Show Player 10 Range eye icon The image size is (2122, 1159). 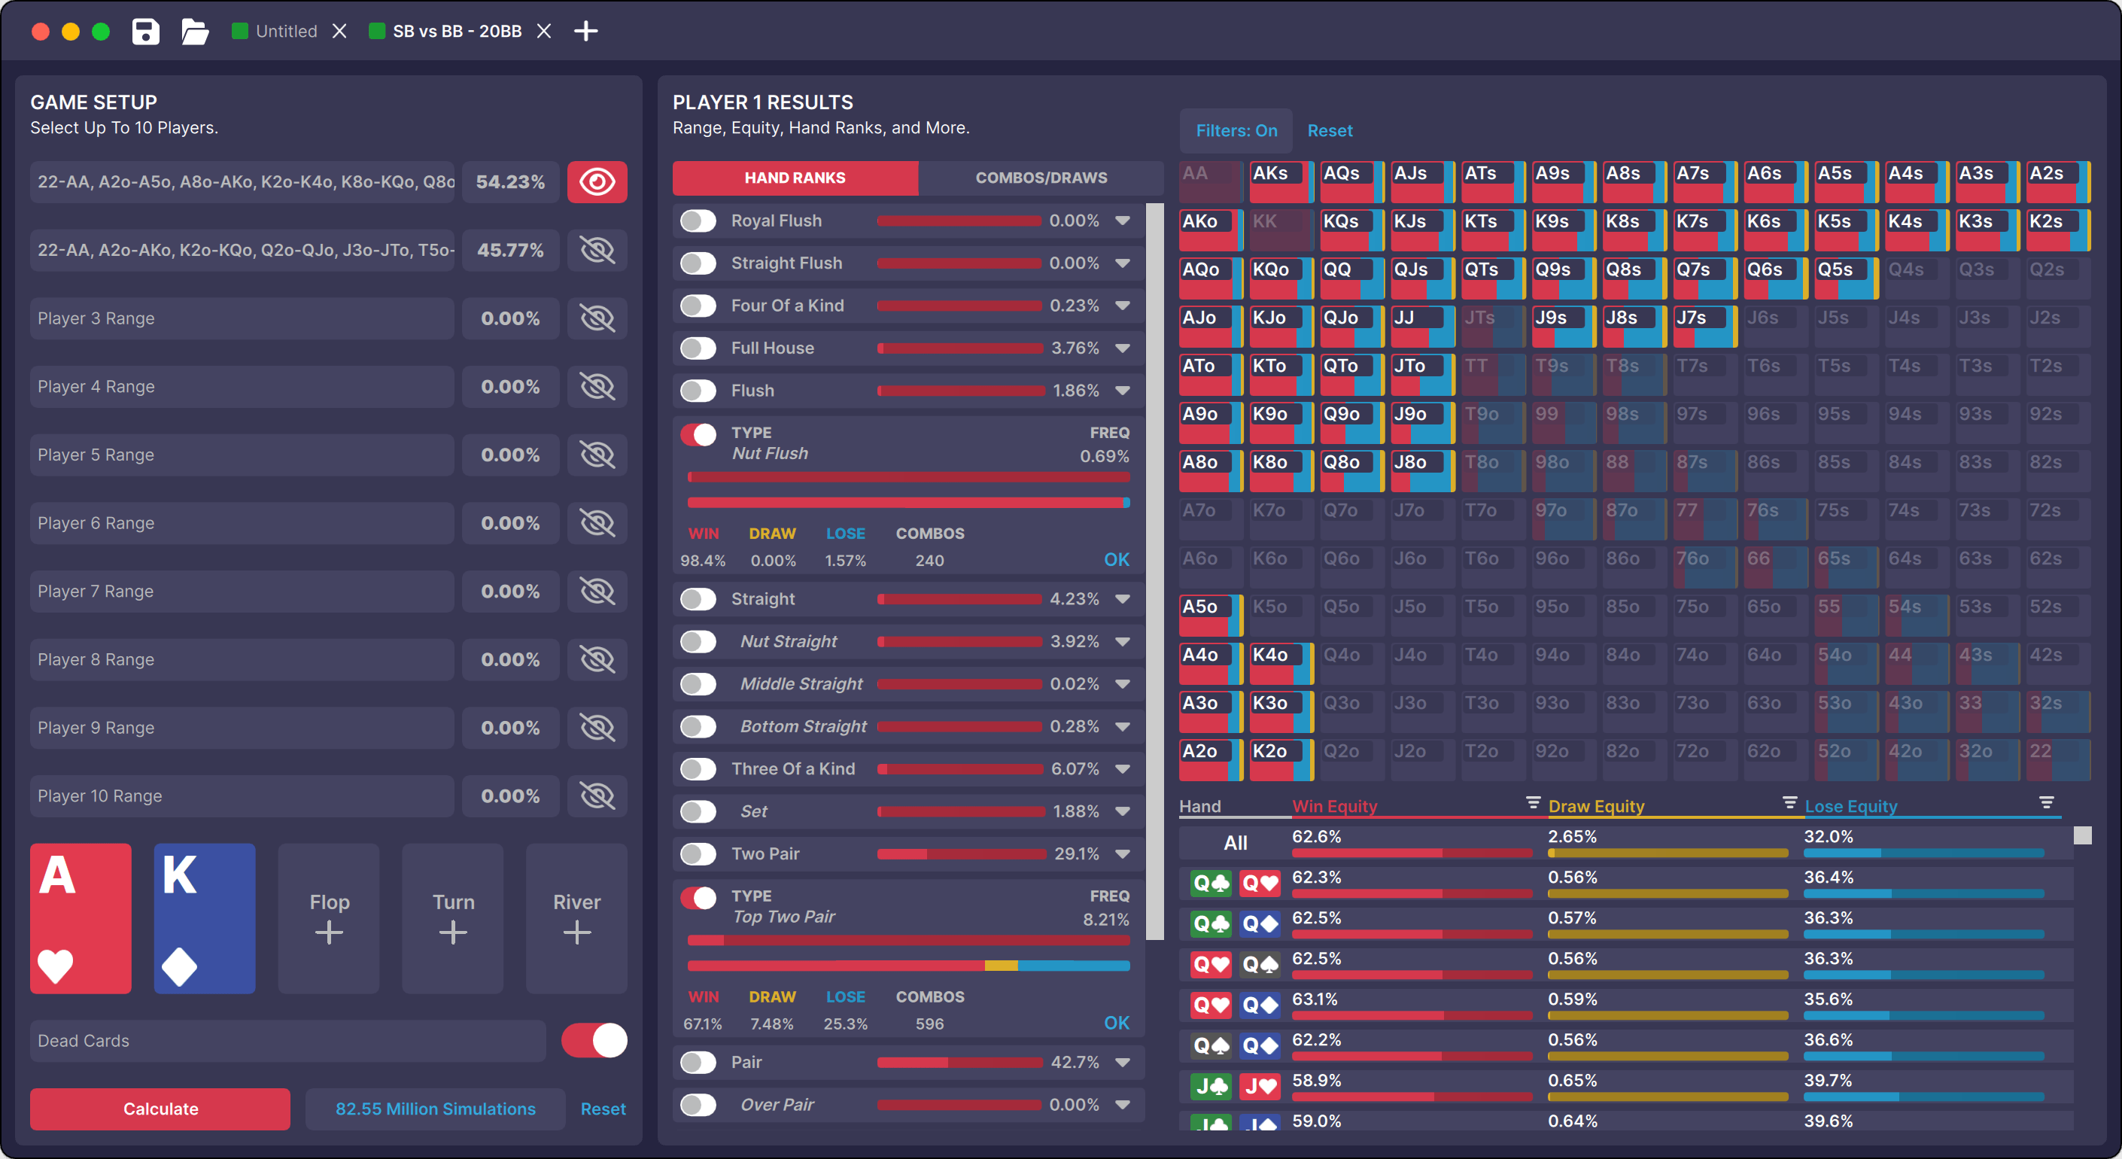coord(597,795)
